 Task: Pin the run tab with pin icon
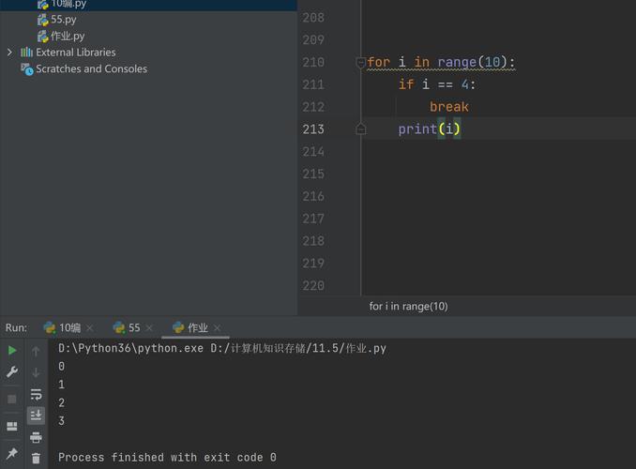[x=12, y=453]
